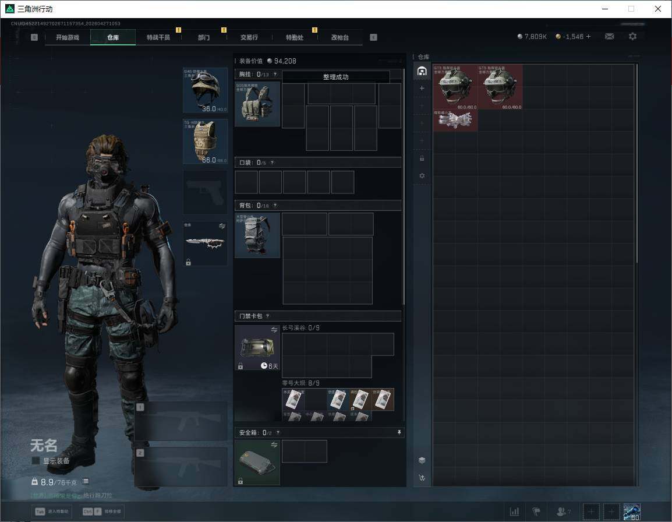Show help for 胸挂 question mark
Screen dimensions: 672x522
[275, 74]
